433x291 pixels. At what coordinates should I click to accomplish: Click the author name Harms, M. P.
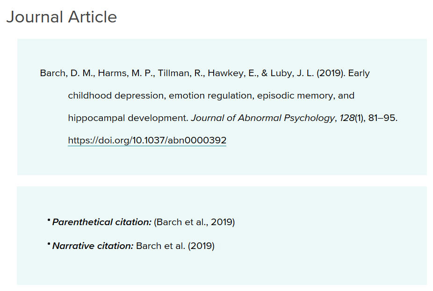click(126, 73)
